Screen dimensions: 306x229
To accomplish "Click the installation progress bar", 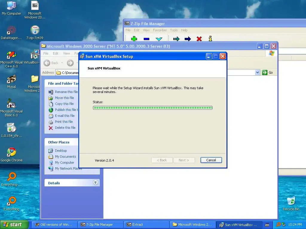I will pyautogui.click(x=153, y=108).
